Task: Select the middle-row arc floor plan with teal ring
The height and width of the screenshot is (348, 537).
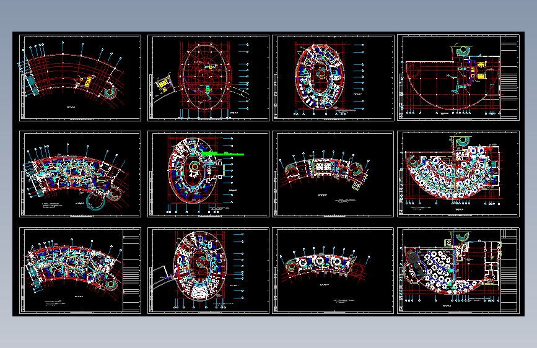Action: [80, 174]
